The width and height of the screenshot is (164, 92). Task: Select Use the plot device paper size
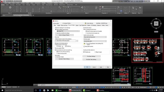coord(86,33)
